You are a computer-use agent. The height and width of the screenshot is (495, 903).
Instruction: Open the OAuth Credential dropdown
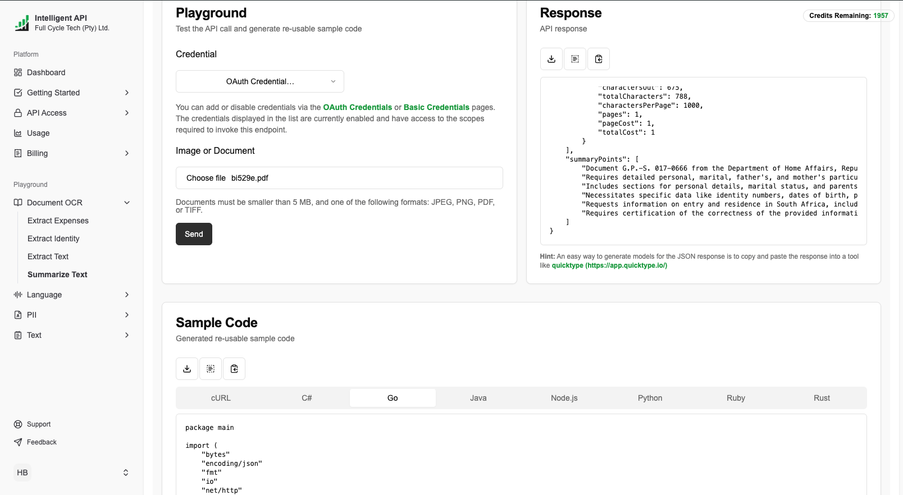(260, 81)
